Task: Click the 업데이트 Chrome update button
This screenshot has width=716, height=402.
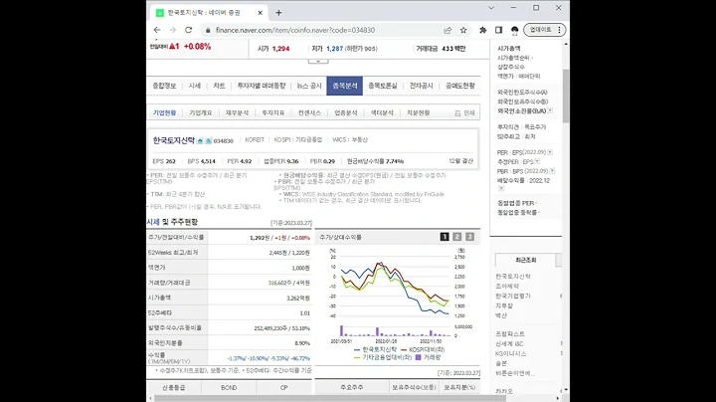Action: pos(545,30)
